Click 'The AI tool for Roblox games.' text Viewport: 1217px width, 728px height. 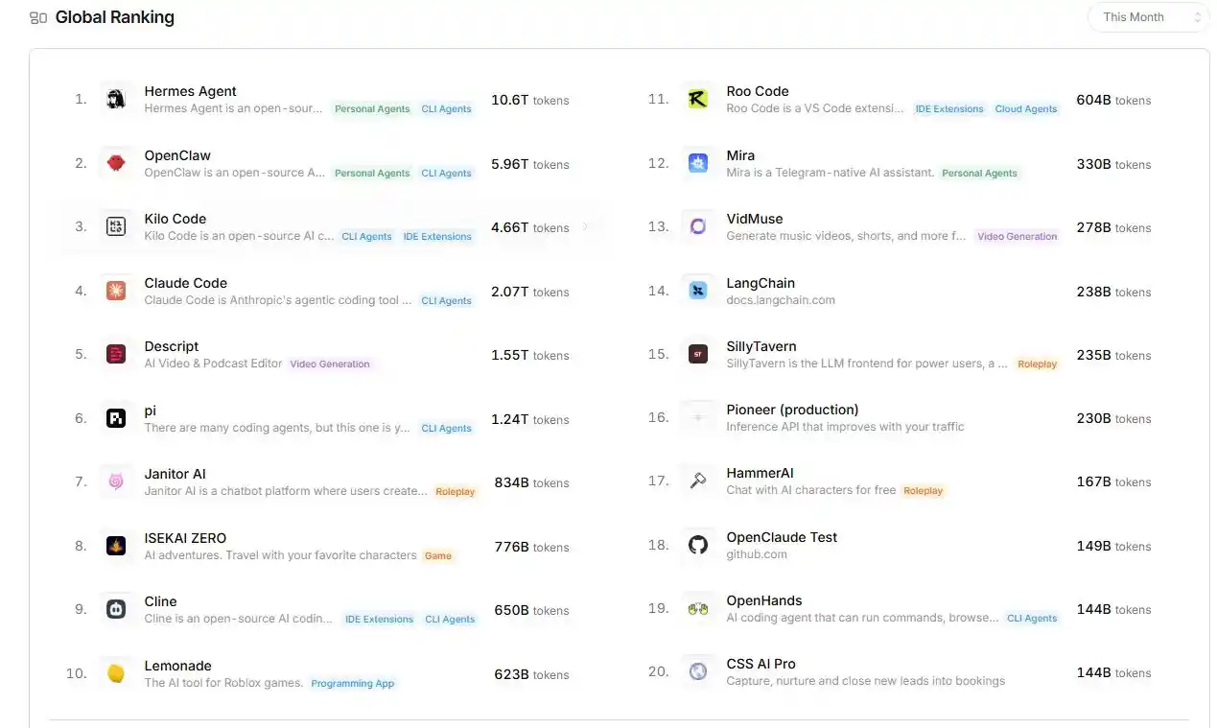tap(223, 683)
